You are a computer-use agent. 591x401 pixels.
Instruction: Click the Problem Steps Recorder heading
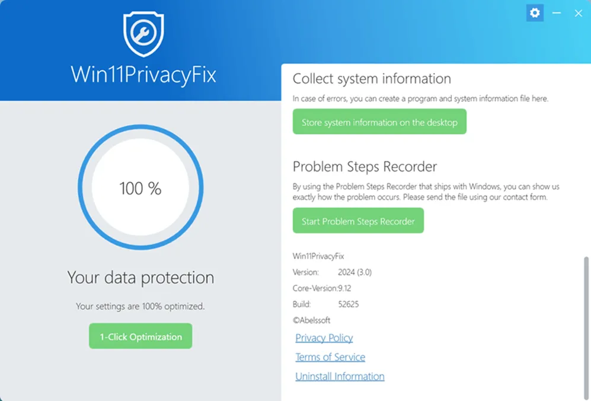365,167
